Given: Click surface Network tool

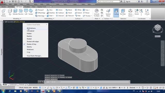Looking at the screenshot, I should pyautogui.click(x=70, y=16).
